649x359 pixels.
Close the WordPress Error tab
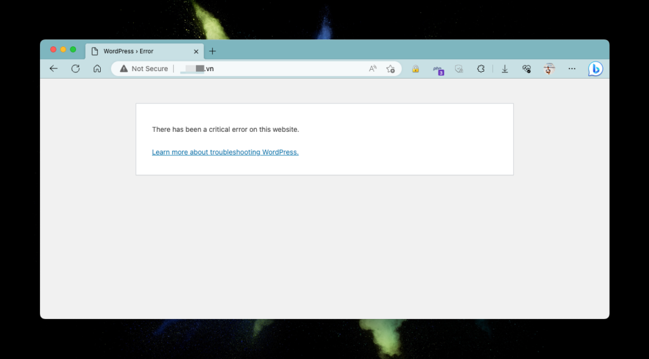pos(196,51)
